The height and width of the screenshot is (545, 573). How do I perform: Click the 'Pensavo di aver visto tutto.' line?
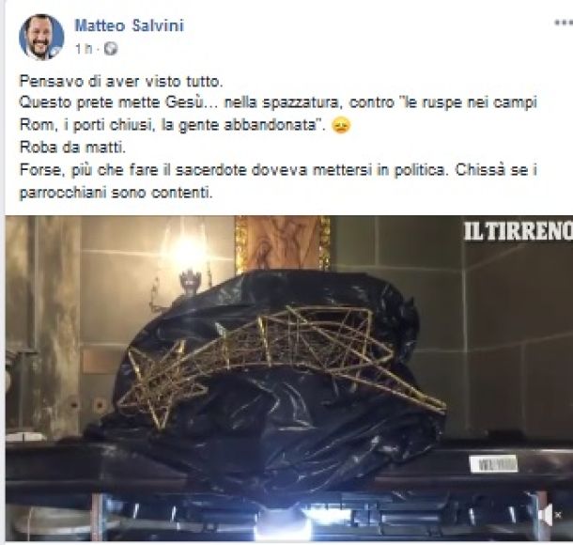(121, 81)
